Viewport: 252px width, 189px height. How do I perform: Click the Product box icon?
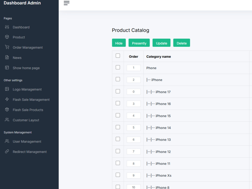[7, 37]
